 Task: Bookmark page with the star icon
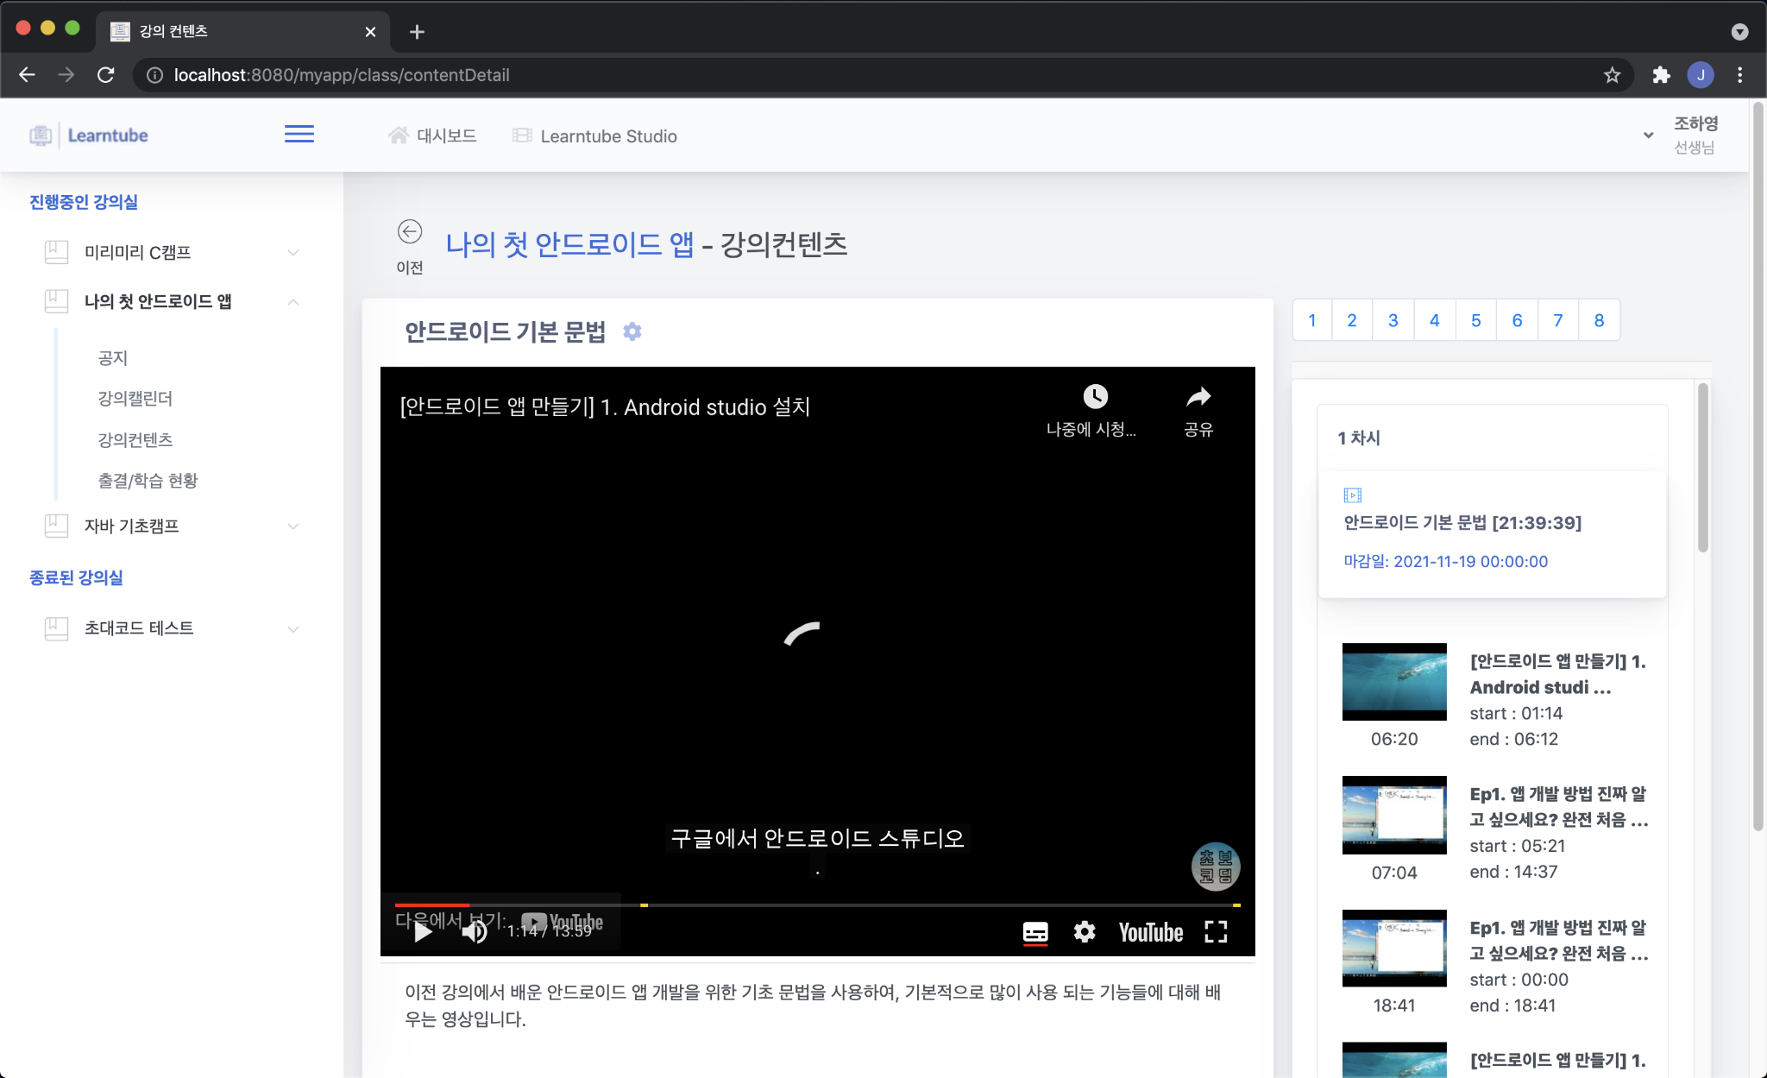tap(1612, 75)
